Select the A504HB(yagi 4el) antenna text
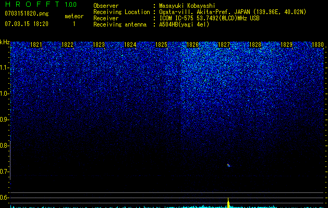 (x=184, y=24)
